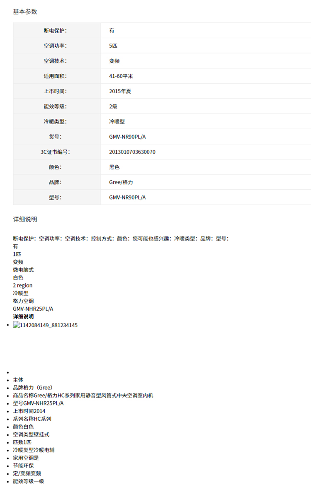Click the 2015年夏 release time value
Screen dimensions: 311x497
click(120, 91)
